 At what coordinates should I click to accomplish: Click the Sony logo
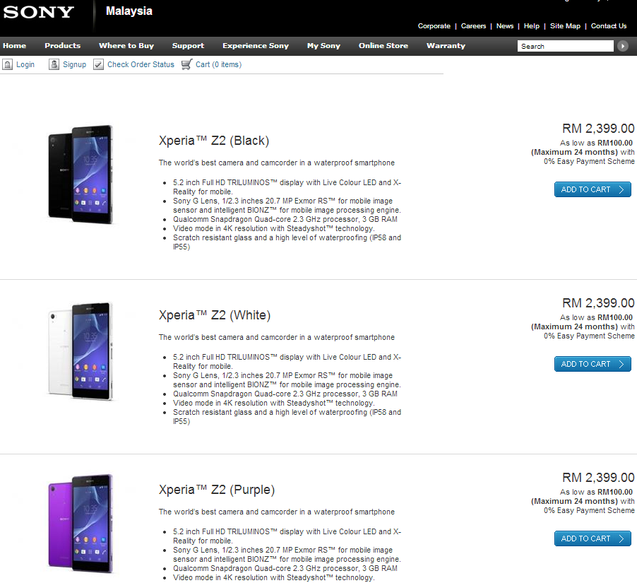click(x=39, y=12)
